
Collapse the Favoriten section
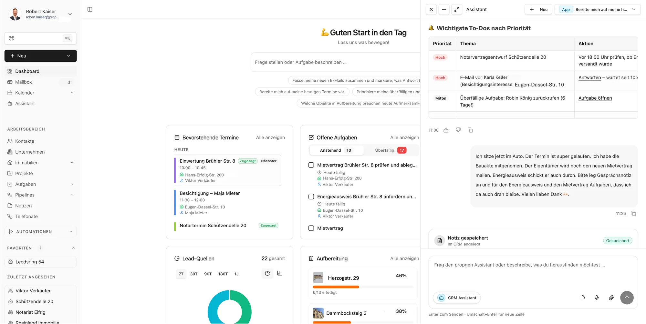pos(74,248)
